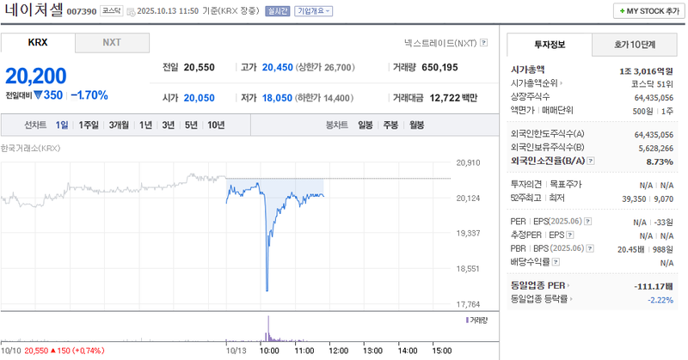Click the 실시간 real-time badge
This screenshot has height=360, width=688.
(277, 11)
